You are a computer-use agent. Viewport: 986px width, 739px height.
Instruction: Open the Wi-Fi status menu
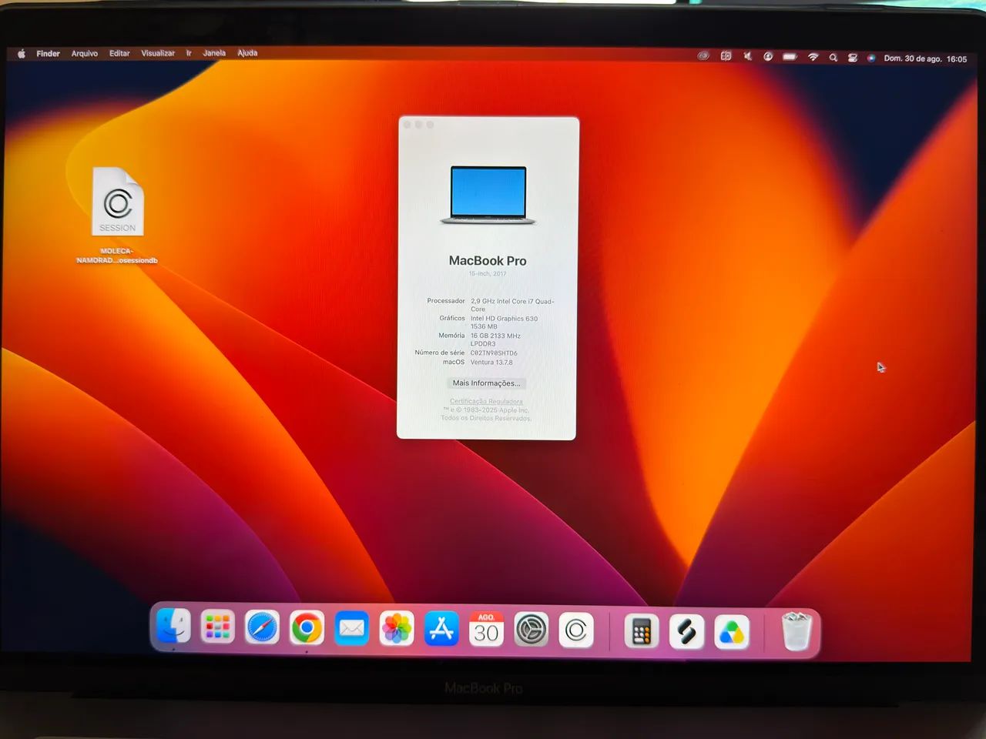pyautogui.click(x=813, y=57)
